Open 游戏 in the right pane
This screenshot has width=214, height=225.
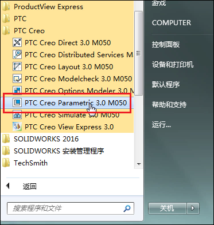coord(159,3)
